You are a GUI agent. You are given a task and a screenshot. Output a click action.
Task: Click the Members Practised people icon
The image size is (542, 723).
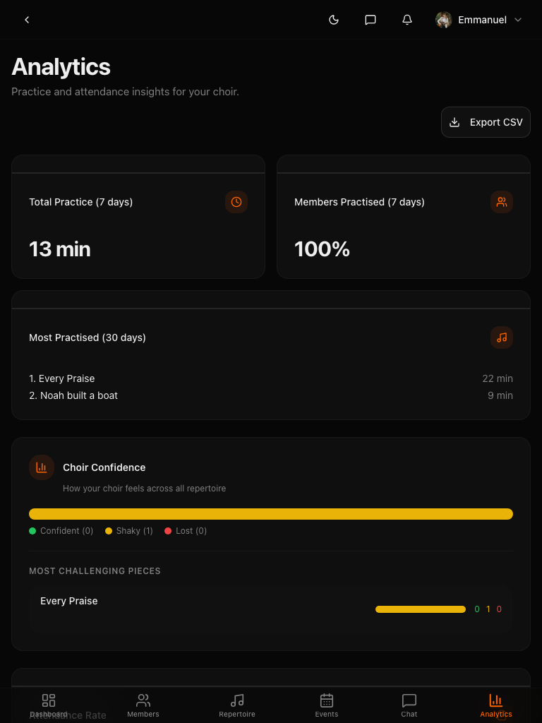pyautogui.click(x=502, y=202)
